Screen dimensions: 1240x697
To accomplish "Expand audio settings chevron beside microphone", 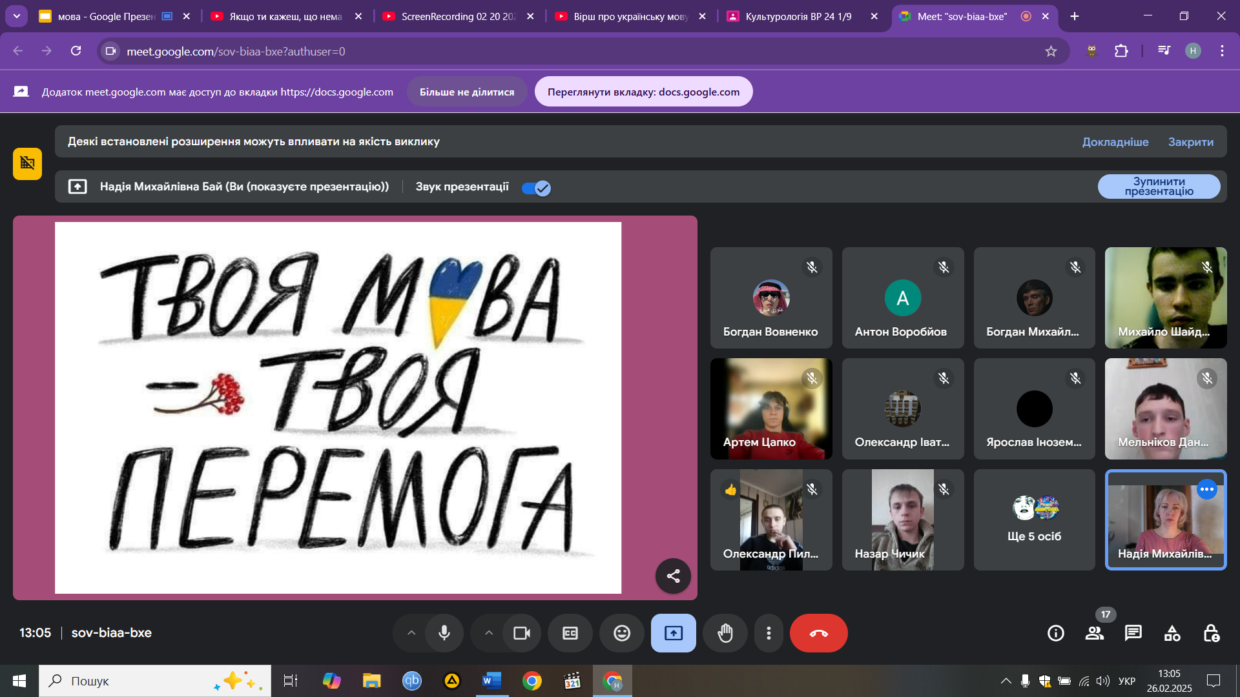I will [411, 633].
